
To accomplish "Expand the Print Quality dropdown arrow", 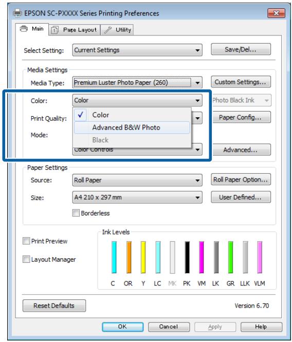I will (197, 118).
